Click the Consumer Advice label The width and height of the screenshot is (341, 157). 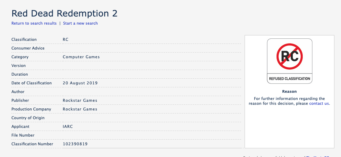28,48
